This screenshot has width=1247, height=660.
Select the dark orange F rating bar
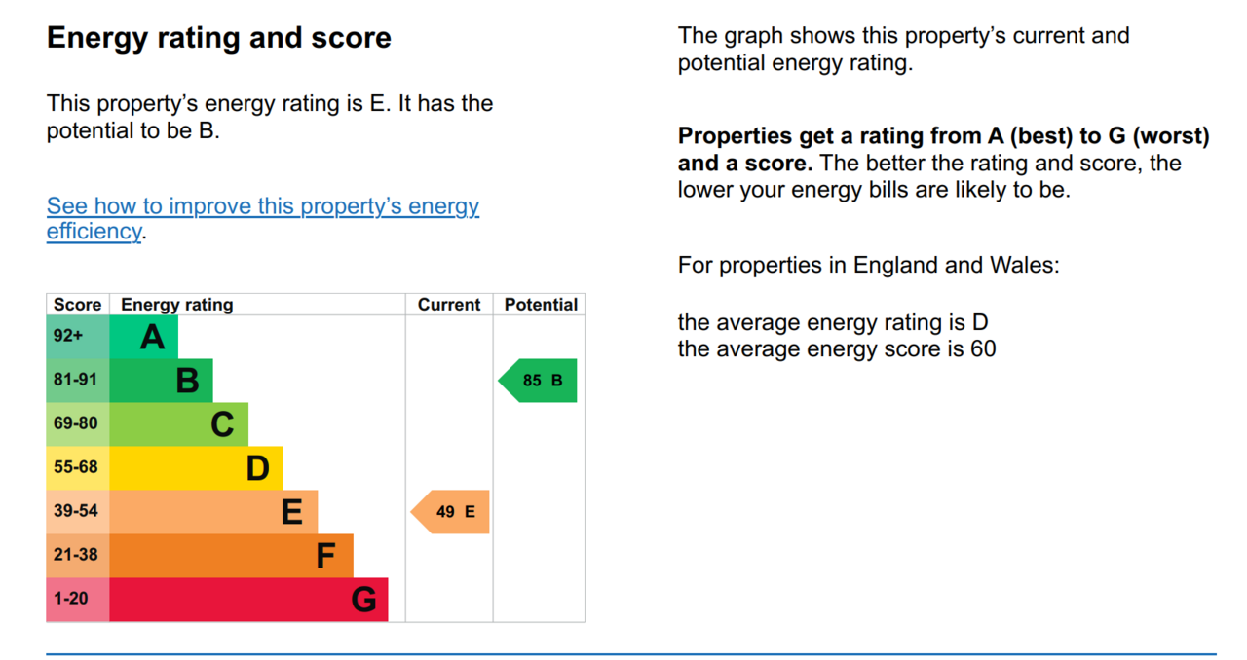click(x=231, y=556)
